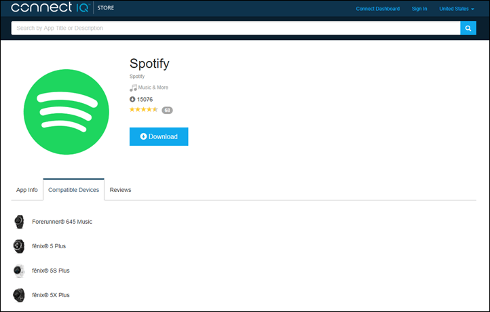Click the Forerunner 645 Music watch image

(19, 222)
